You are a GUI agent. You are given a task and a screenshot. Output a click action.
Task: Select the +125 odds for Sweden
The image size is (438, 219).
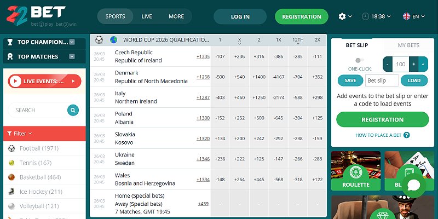259,159
